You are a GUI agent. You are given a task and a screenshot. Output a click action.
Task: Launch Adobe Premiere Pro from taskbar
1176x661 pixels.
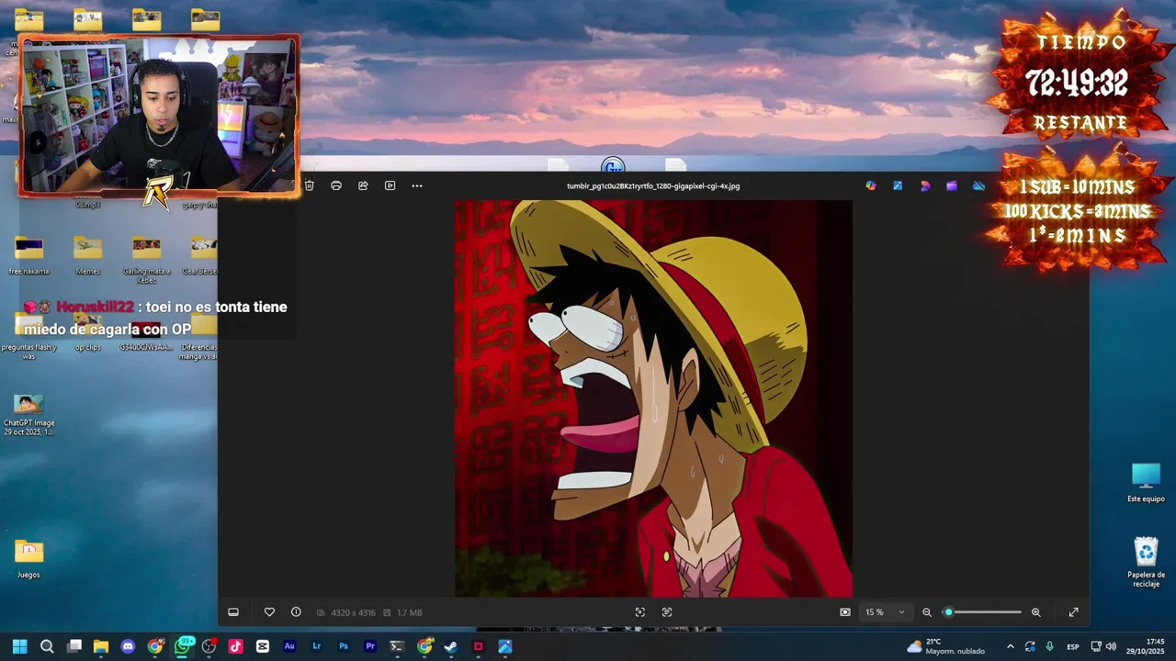point(370,646)
